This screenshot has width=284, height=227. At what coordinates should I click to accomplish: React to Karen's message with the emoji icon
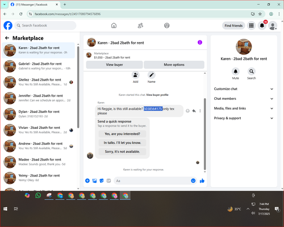click(187, 111)
